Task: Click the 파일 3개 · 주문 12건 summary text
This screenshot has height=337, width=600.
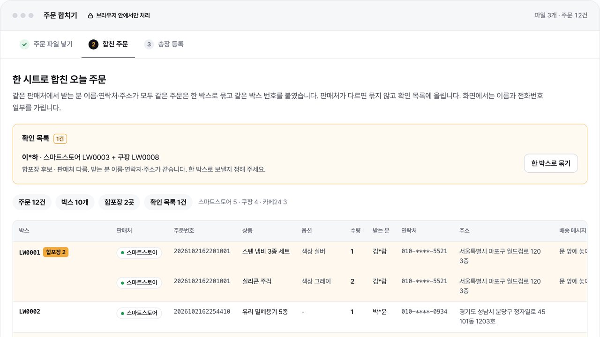Action: coord(561,15)
